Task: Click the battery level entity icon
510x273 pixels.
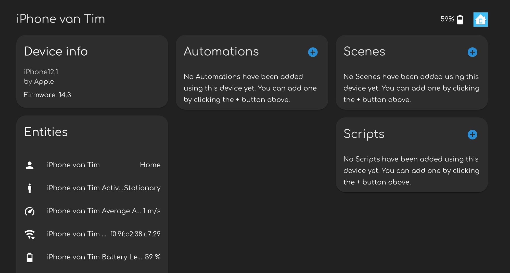Action: [x=30, y=257]
